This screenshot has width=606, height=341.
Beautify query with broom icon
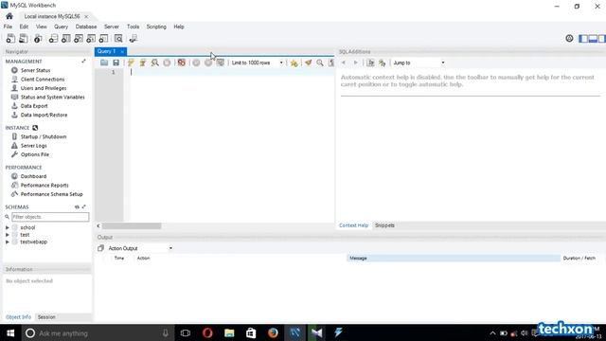point(308,63)
